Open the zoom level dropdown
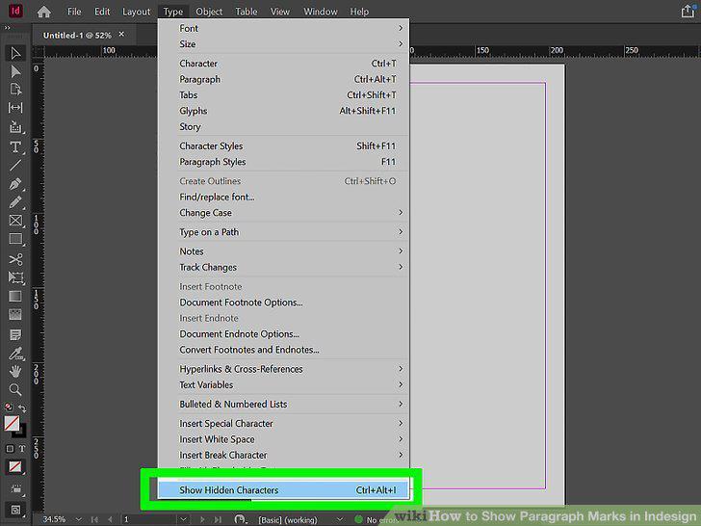Viewport: 701px width, 526px height. [x=79, y=519]
